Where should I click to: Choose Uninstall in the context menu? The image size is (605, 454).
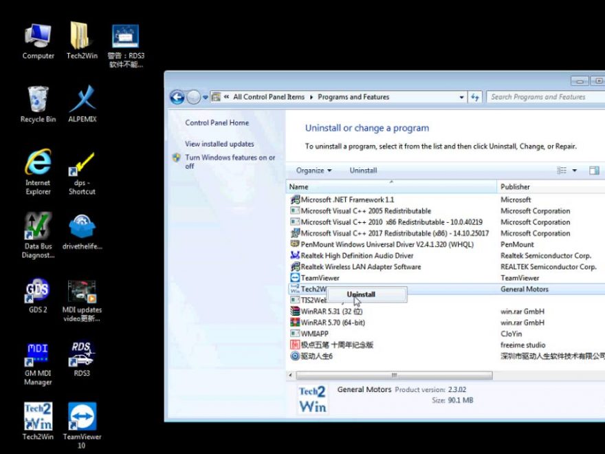coord(366,294)
